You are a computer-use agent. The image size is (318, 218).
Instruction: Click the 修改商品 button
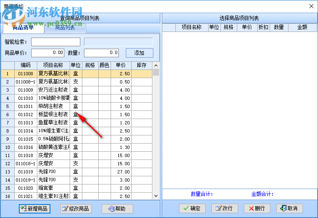click(x=76, y=209)
